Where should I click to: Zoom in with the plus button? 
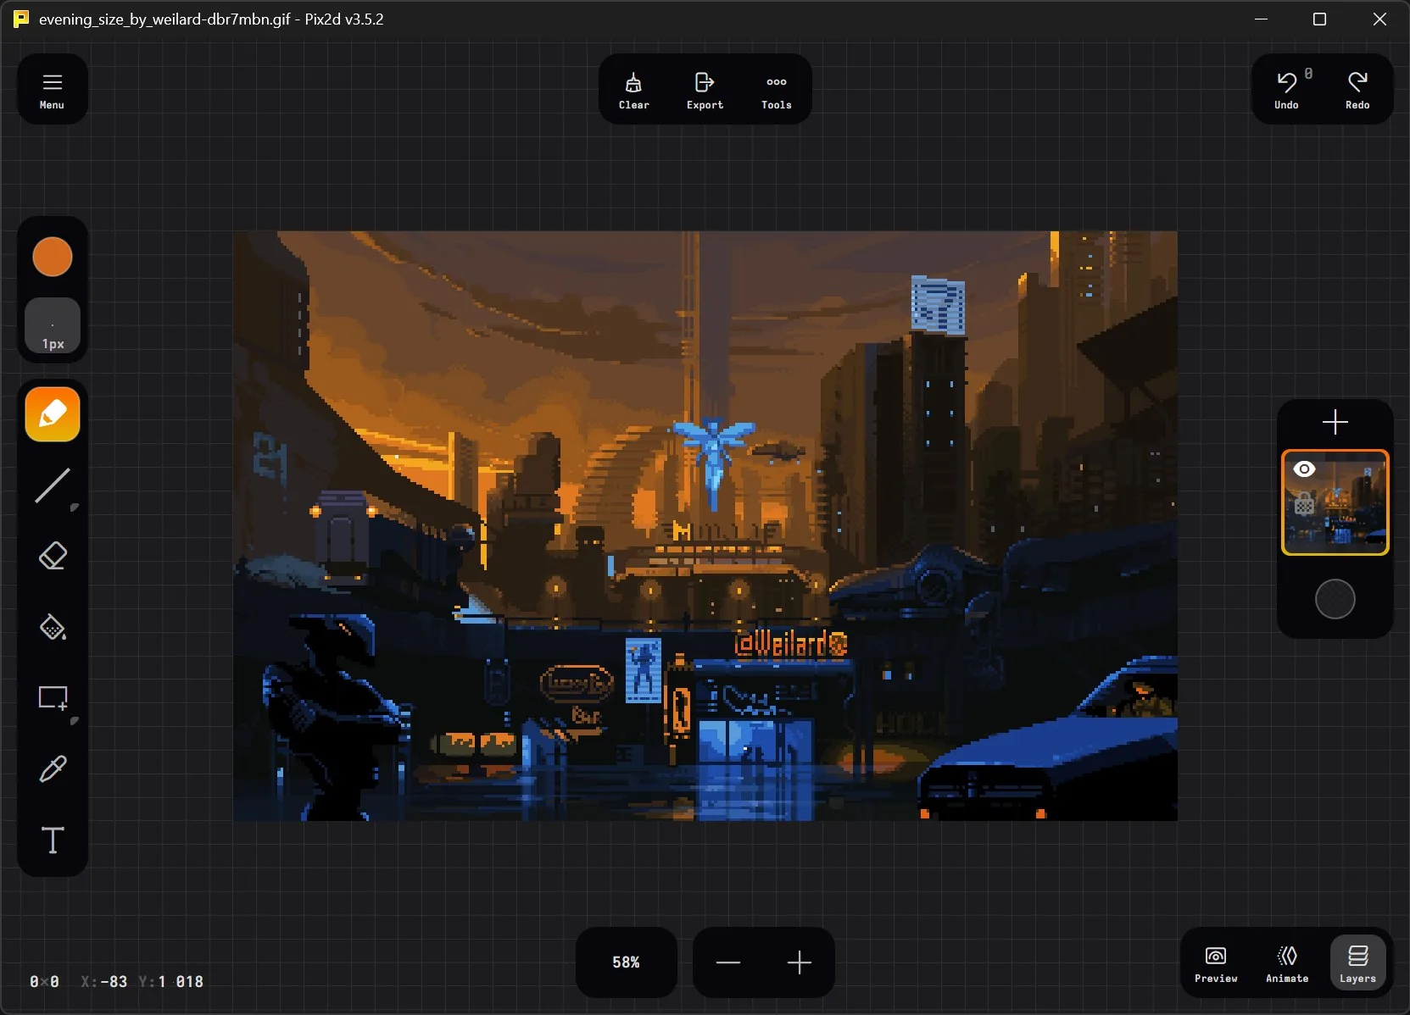point(800,962)
